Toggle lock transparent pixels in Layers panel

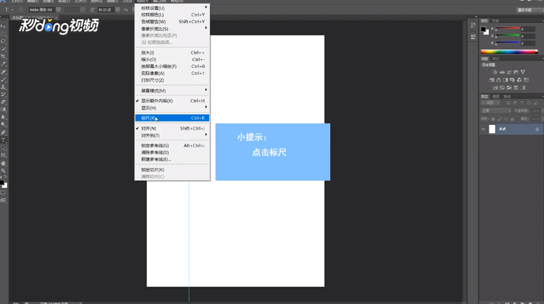[493, 119]
